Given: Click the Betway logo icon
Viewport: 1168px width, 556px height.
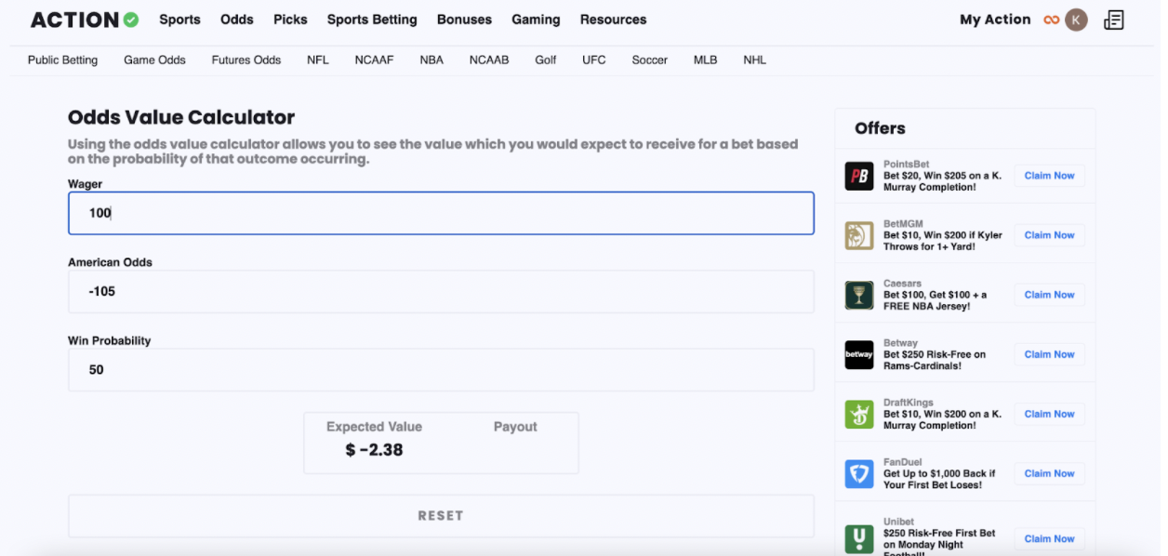Looking at the screenshot, I should point(859,354).
